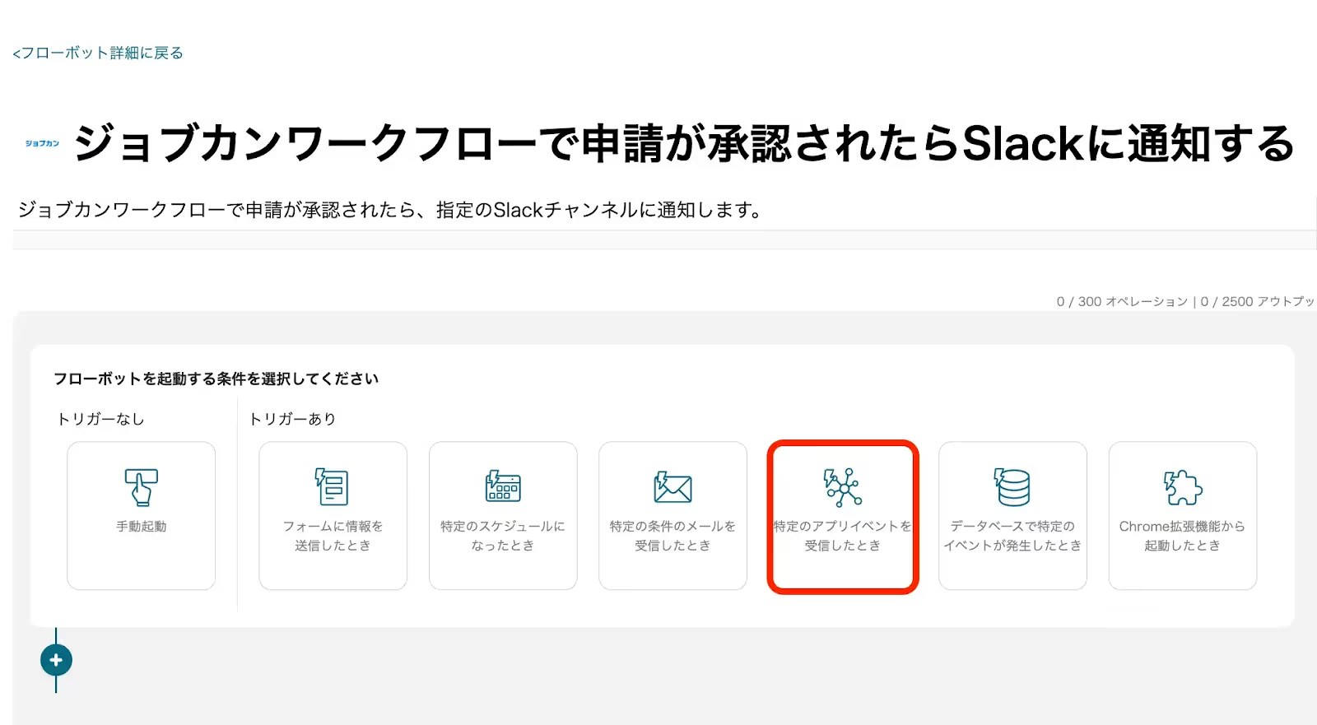This screenshot has width=1317, height=725.
Task: Select フォームに情報を送信したとき trigger label
Action: (x=333, y=536)
